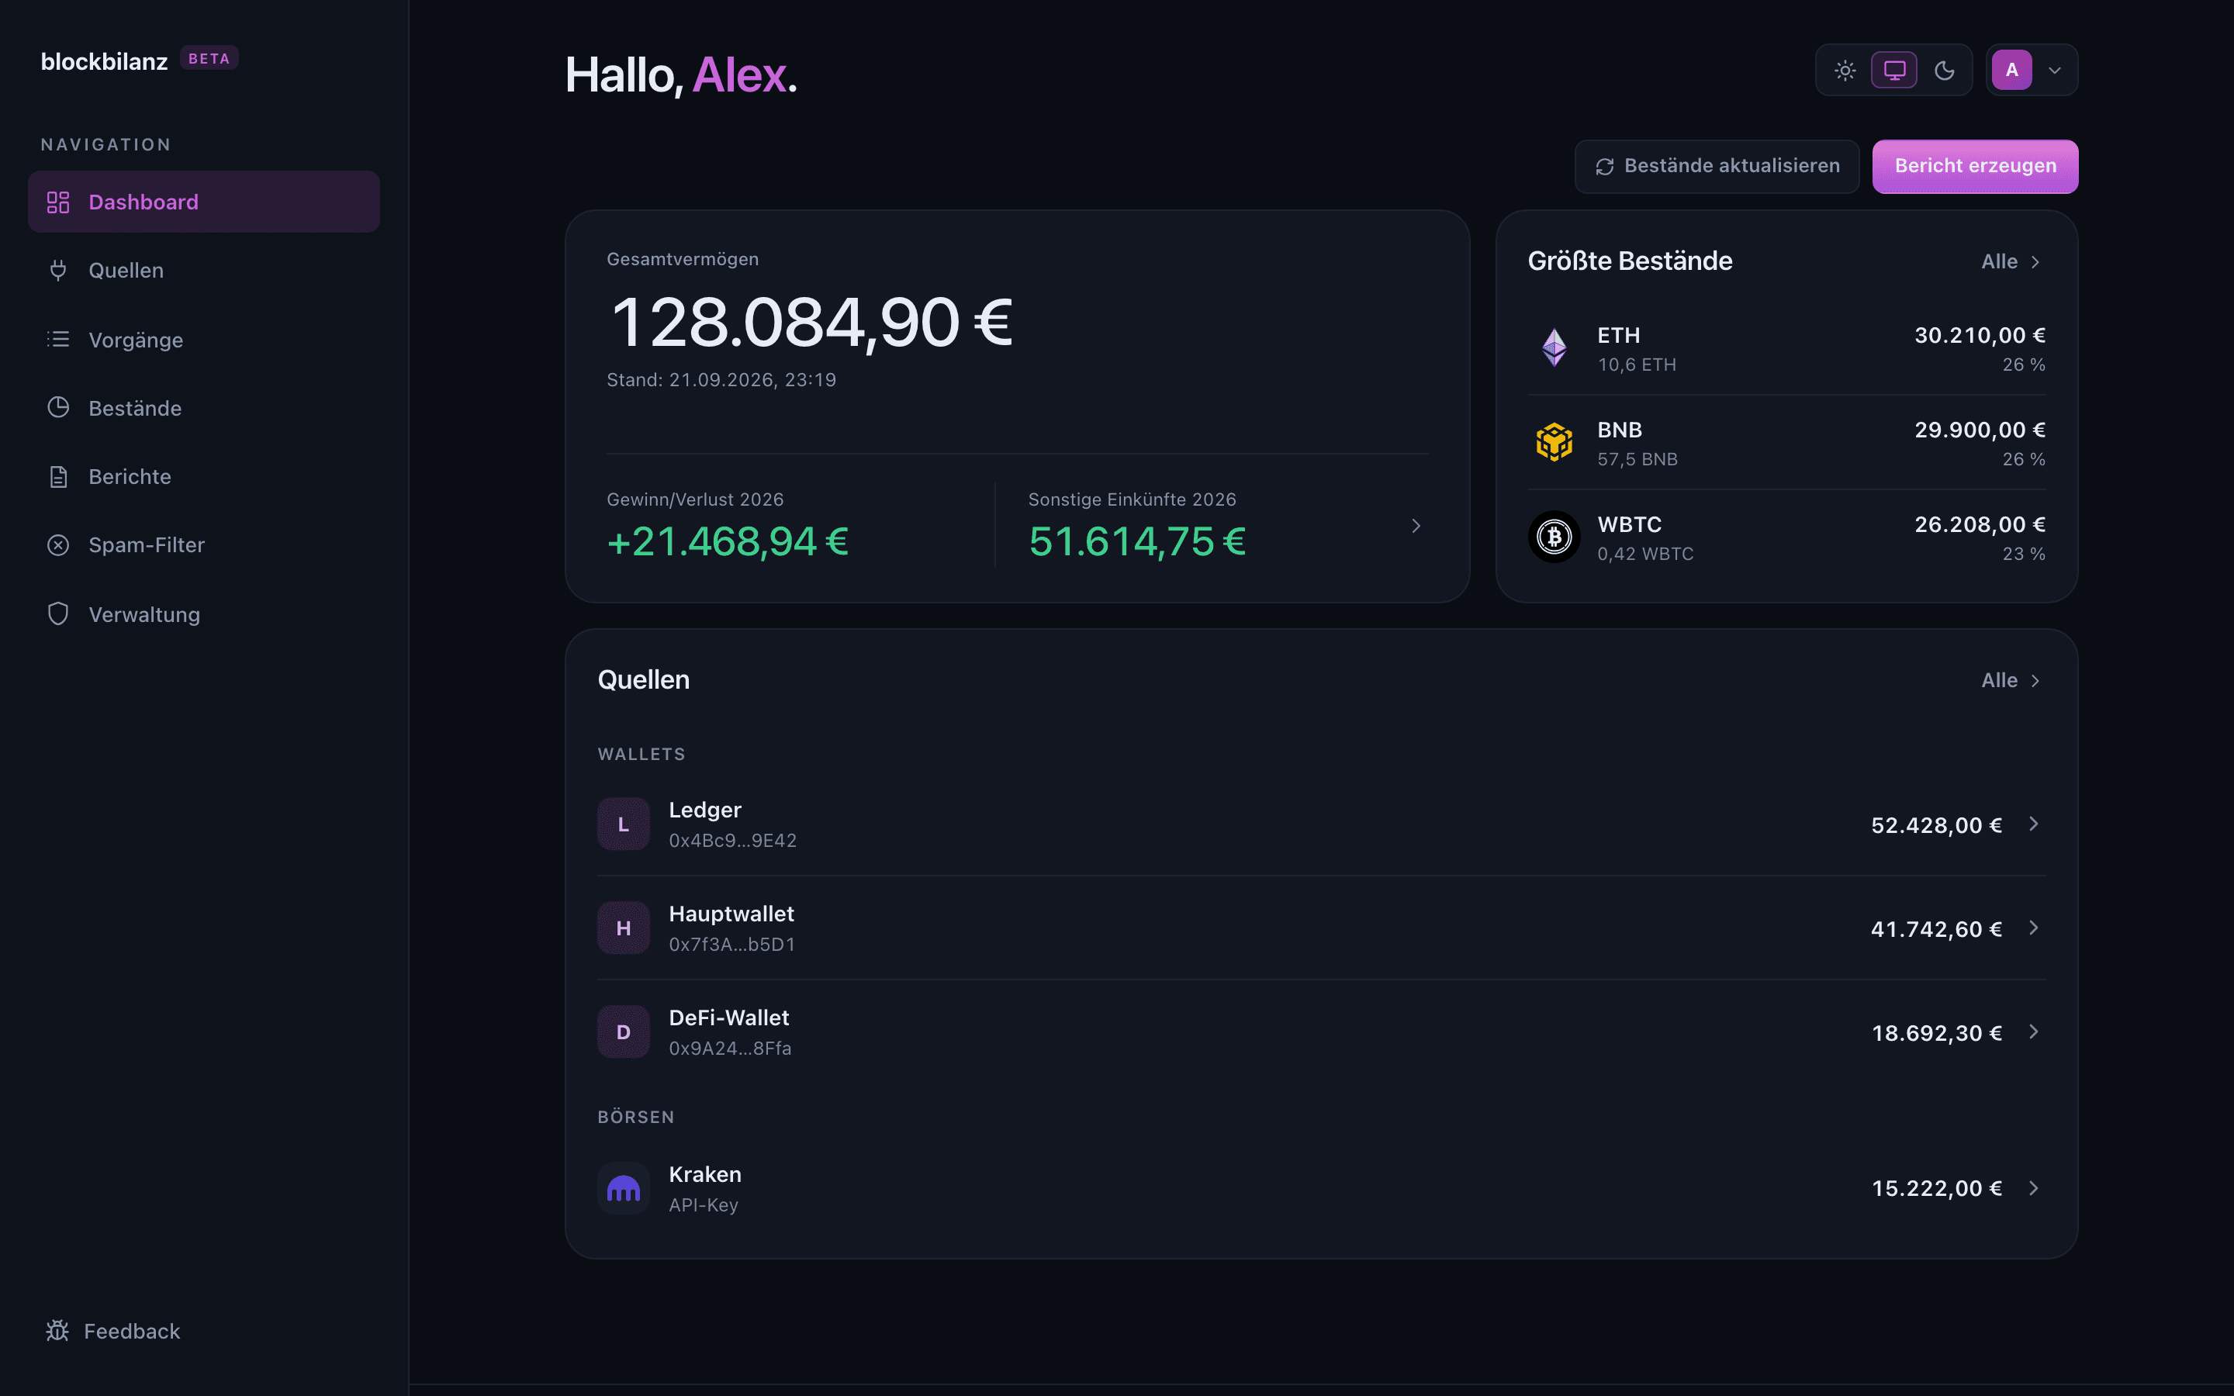Click the BETA badge
The height and width of the screenshot is (1396, 2234).
point(209,58)
